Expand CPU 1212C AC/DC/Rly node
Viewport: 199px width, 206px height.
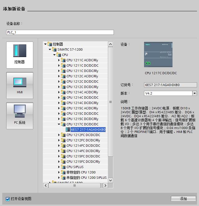[x=59, y=76]
